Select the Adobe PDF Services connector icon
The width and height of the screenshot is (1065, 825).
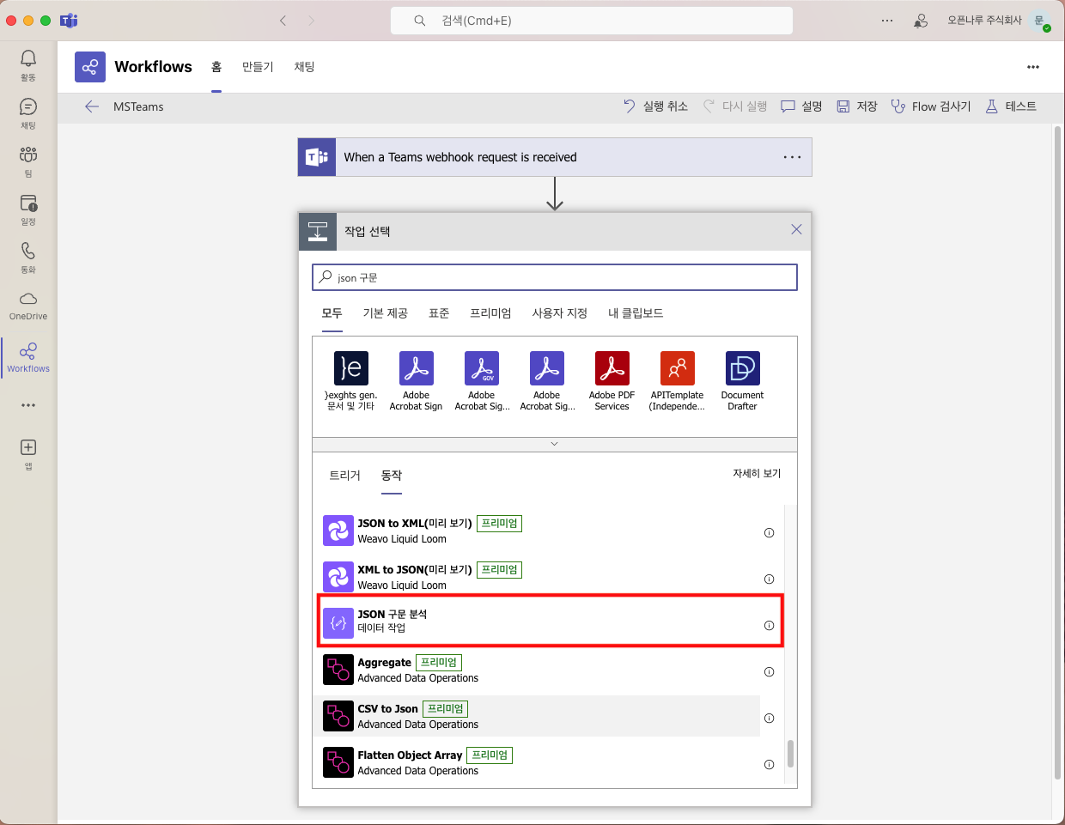pos(612,369)
